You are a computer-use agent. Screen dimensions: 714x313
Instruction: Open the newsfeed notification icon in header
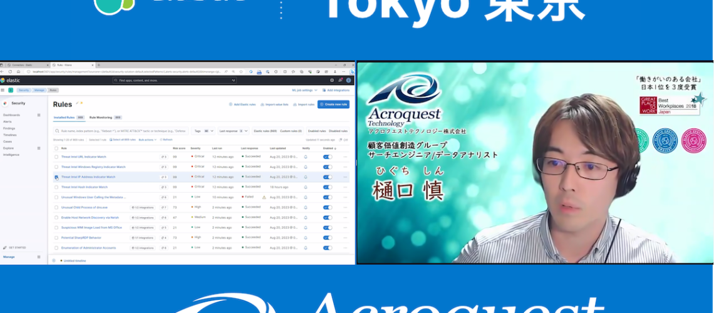pyautogui.click(x=340, y=81)
